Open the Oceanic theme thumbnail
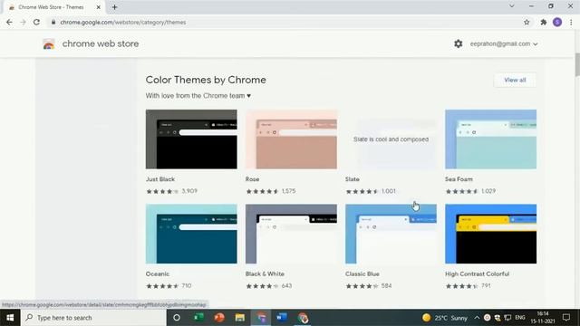Screen dimensions: 580x326 191,234
